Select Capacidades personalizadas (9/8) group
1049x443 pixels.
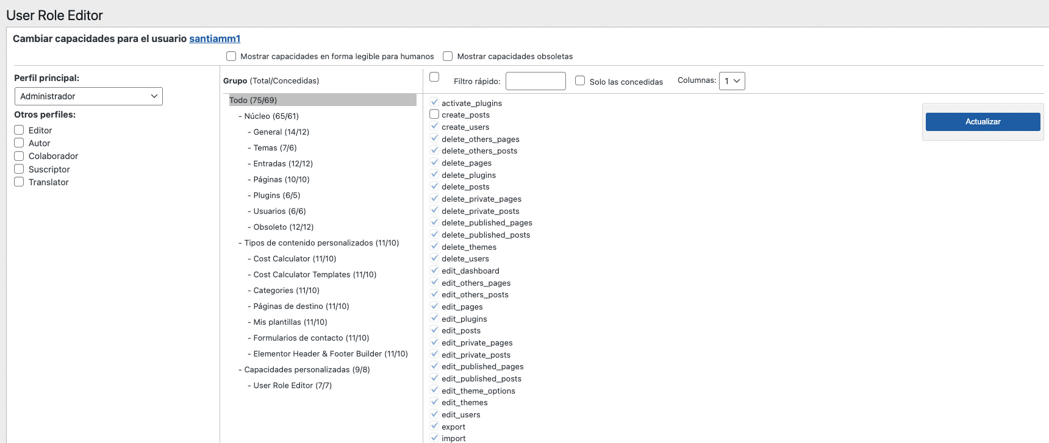(x=307, y=370)
